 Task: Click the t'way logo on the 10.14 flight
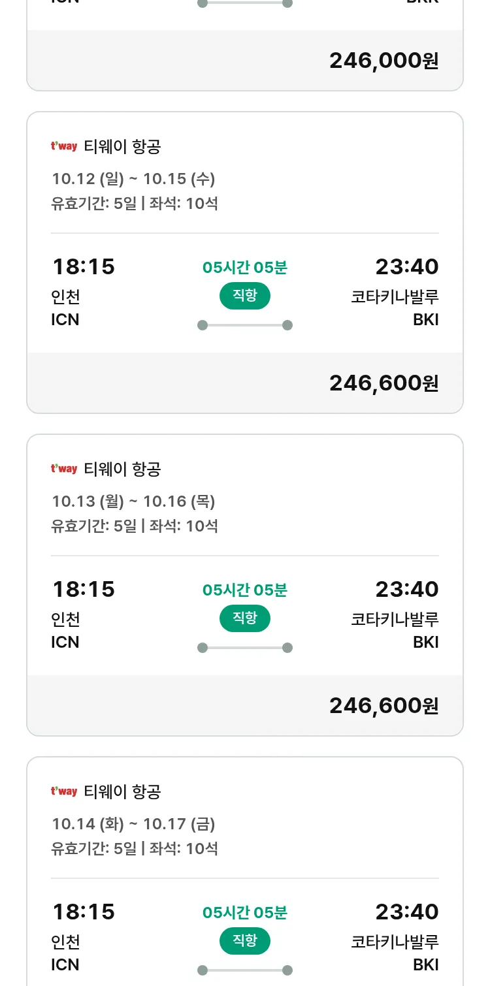(x=64, y=791)
